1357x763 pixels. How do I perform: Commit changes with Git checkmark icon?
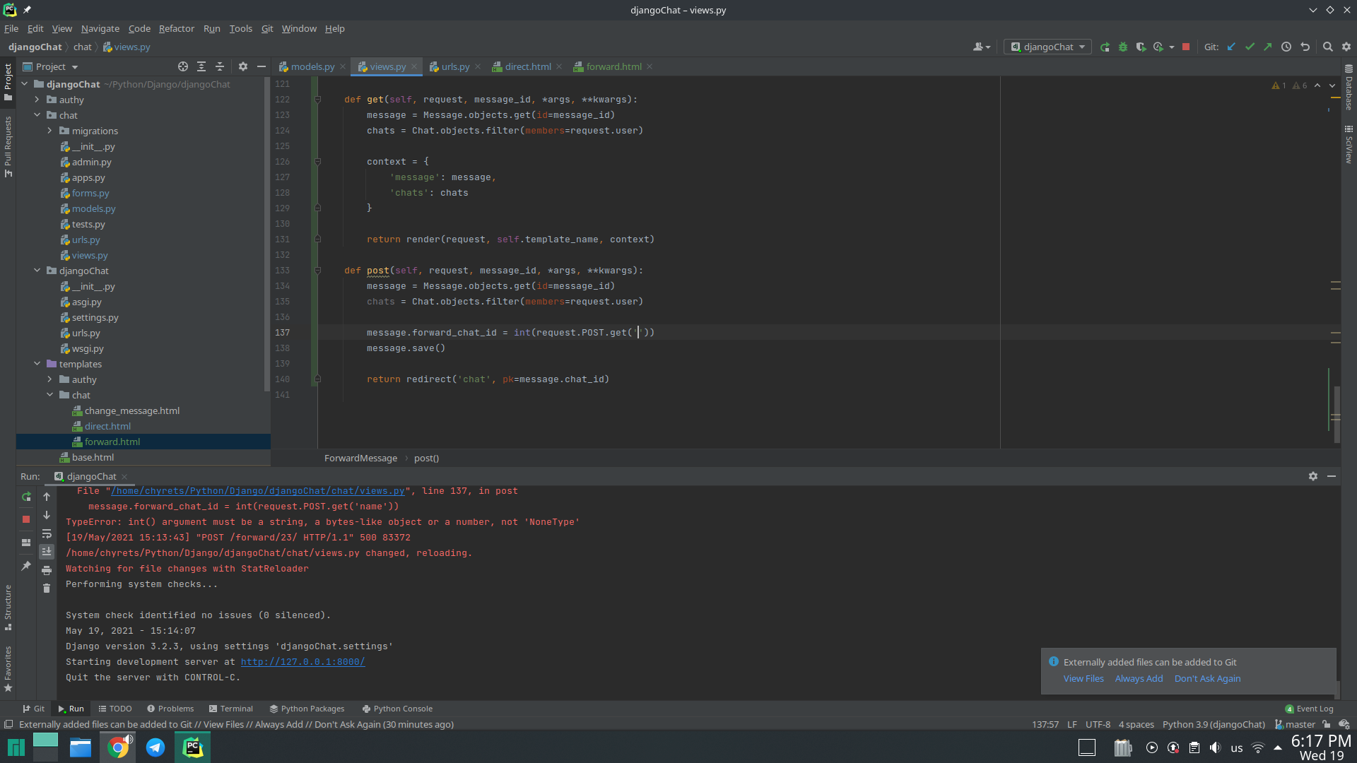1250,47
